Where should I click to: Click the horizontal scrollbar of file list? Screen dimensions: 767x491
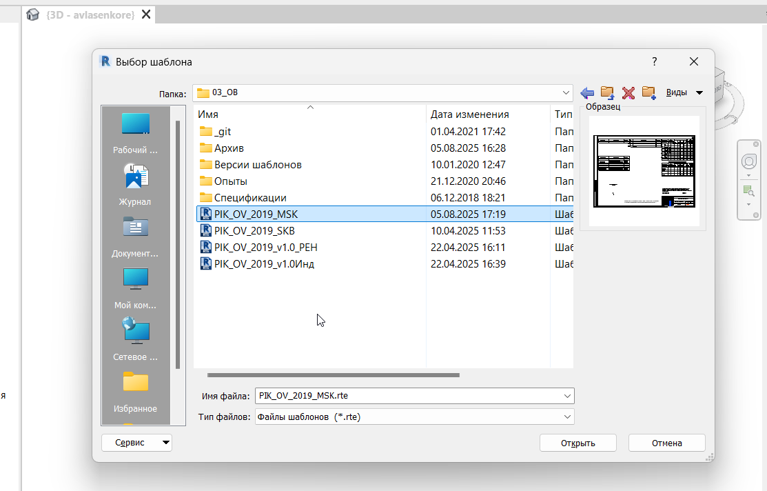(333, 375)
